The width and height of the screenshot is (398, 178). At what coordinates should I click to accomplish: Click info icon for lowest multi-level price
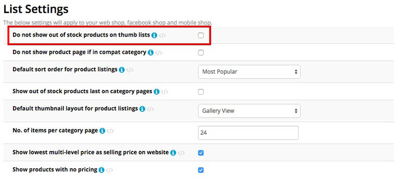[x=173, y=153]
